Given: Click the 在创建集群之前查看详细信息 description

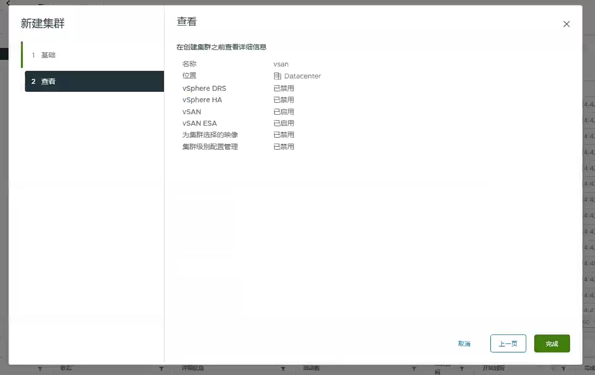Looking at the screenshot, I should pos(221,47).
